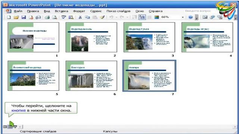Cut using the scissors icon
This screenshot has width=239, height=134.
pos(80,17)
